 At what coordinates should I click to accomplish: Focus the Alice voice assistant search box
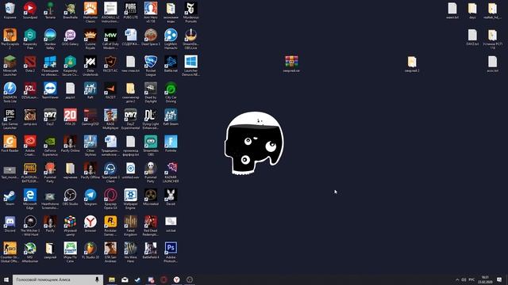coord(58,279)
